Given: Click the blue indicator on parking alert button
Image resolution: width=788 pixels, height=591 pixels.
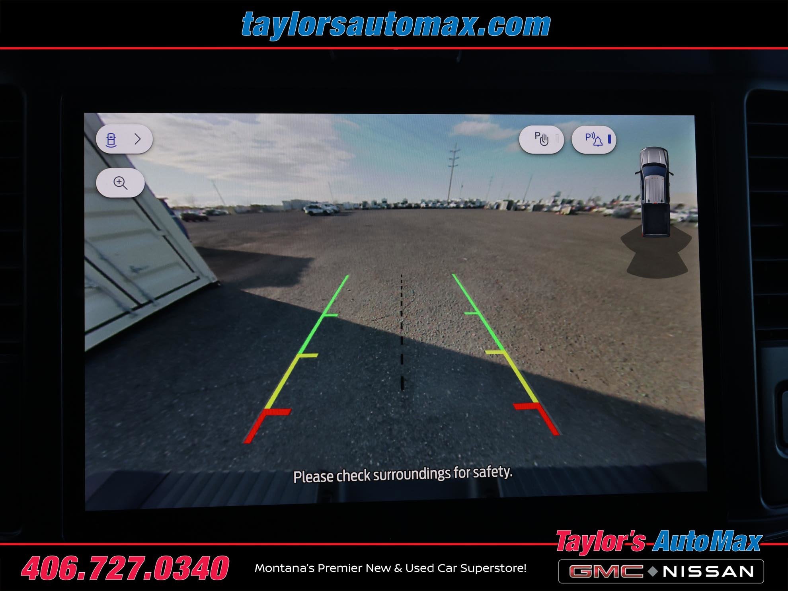Looking at the screenshot, I should coord(609,139).
